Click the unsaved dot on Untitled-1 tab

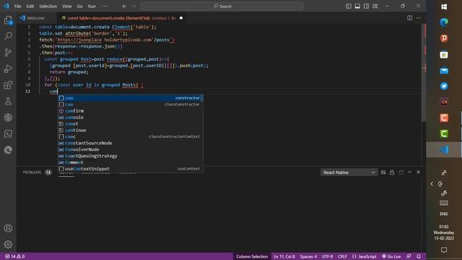coord(181,18)
